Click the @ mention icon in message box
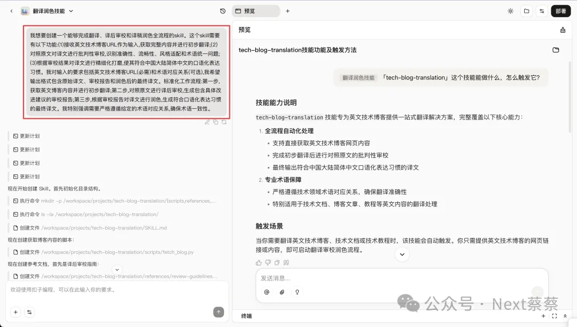Screen dimensions: 577x327 pos(267,292)
